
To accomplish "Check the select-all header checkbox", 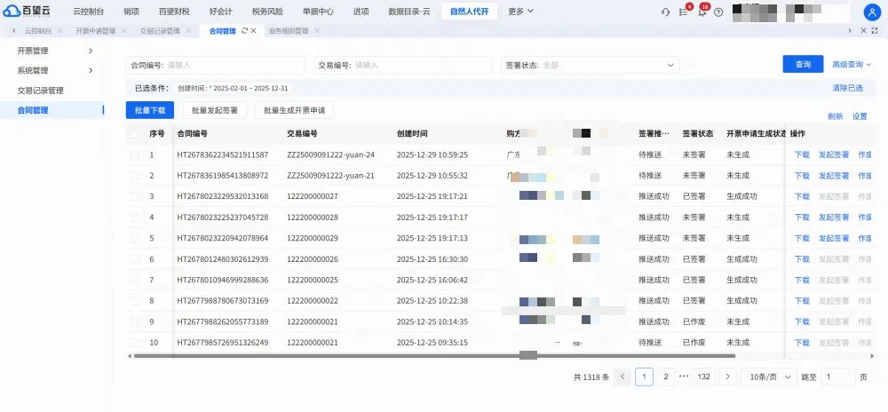I will click(x=134, y=134).
